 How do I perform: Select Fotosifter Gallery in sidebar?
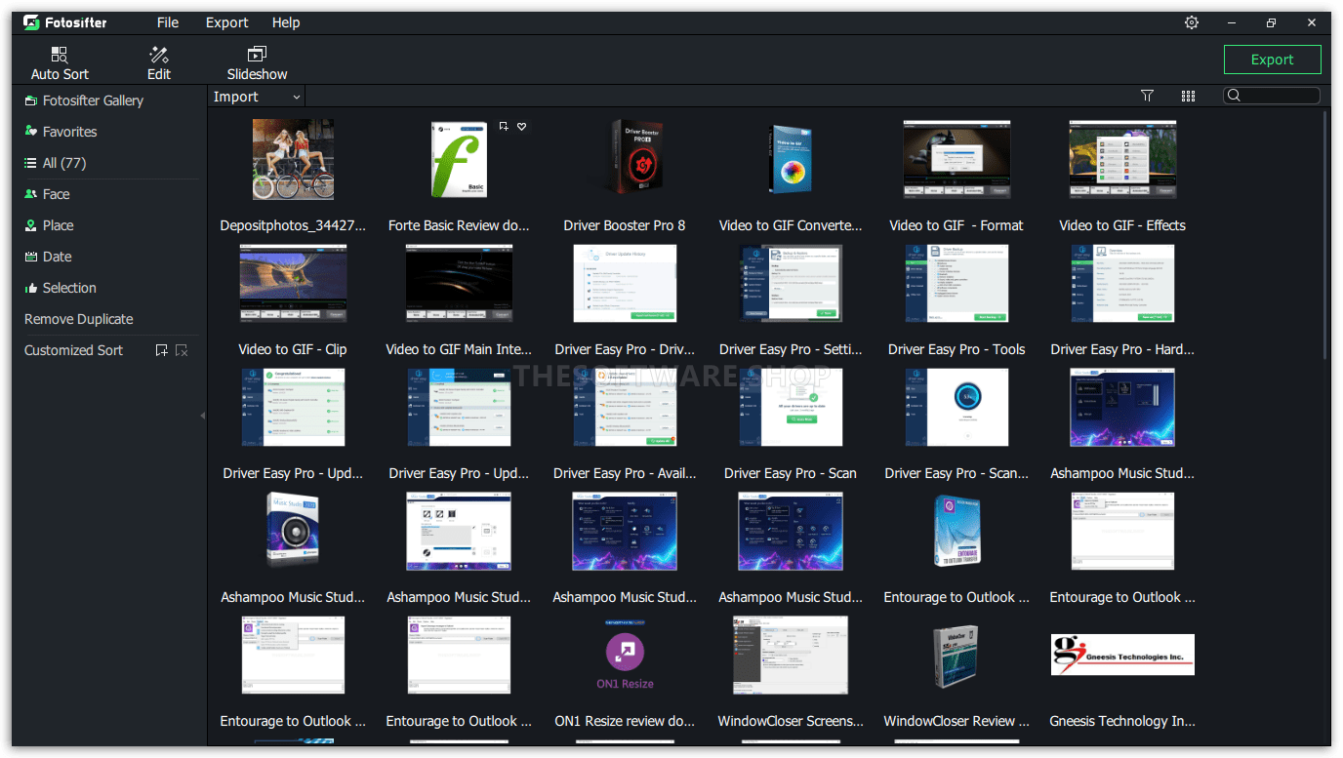84,100
